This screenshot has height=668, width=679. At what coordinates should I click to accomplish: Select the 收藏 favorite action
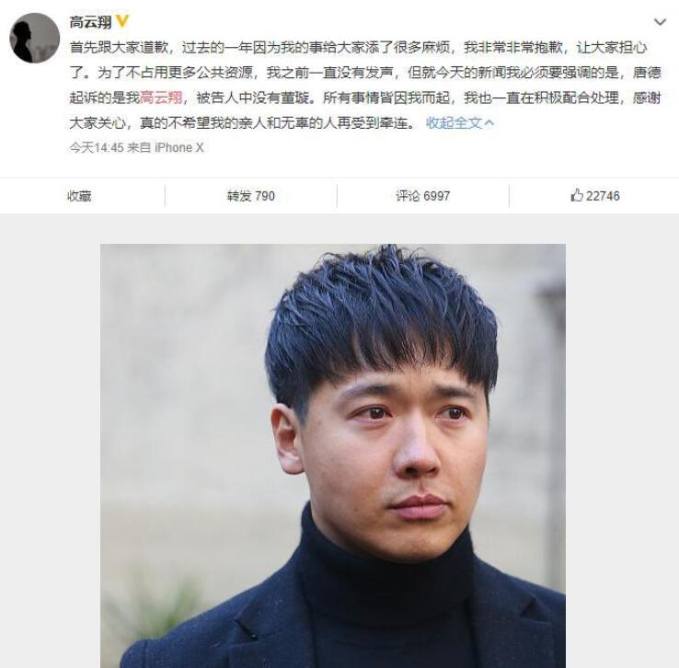(x=79, y=196)
